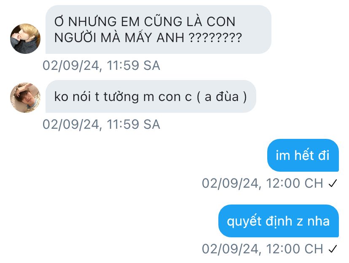Click the word 'CŨNG' in the uppercase message
Viewport: 349px width, 263px height.
pos(163,21)
